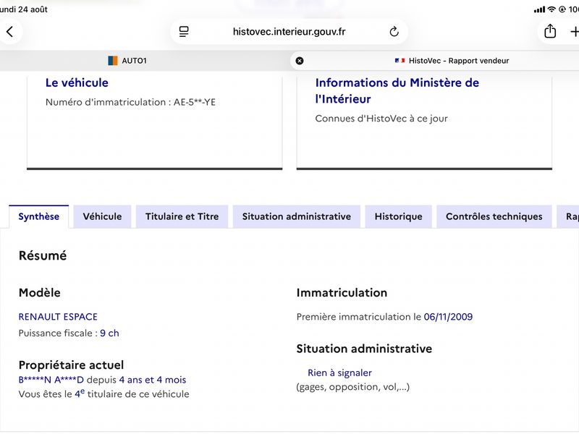
Task: Click the histovec.interieur.gouv.fr address field
Action: click(289, 32)
